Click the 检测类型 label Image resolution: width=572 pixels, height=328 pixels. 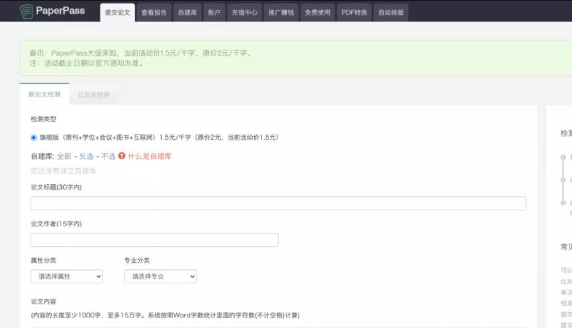43,119
